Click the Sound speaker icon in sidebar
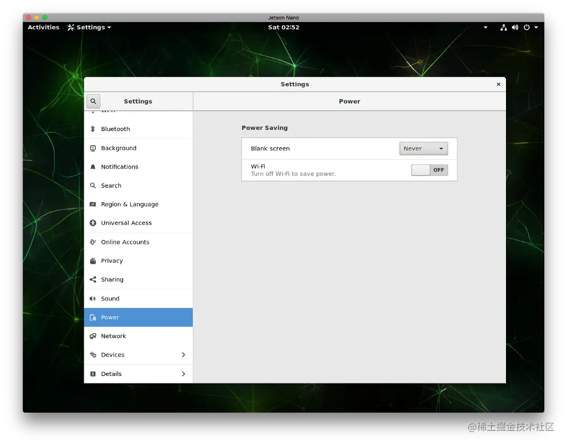 tap(93, 299)
